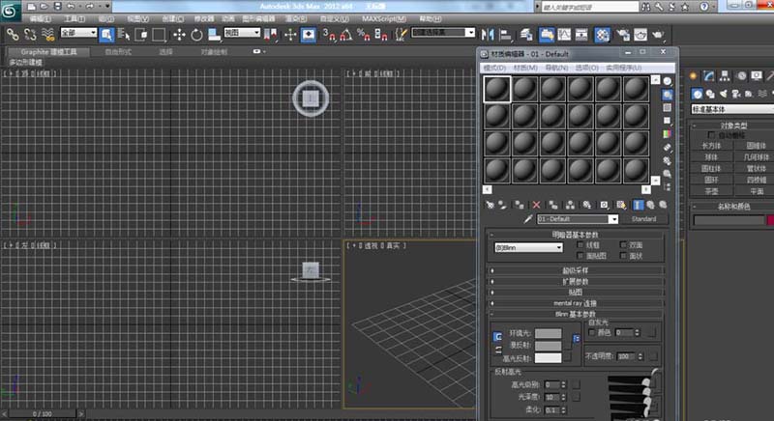Click Reset Map/Material red X icon

[536, 205]
